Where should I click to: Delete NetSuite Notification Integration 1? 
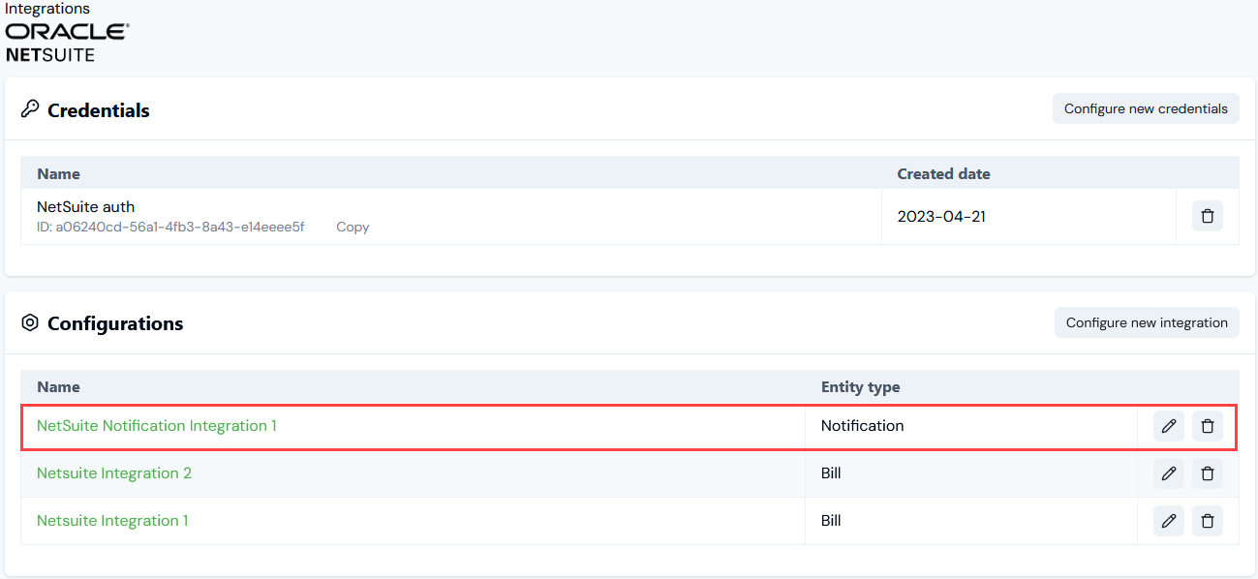[x=1207, y=426]
